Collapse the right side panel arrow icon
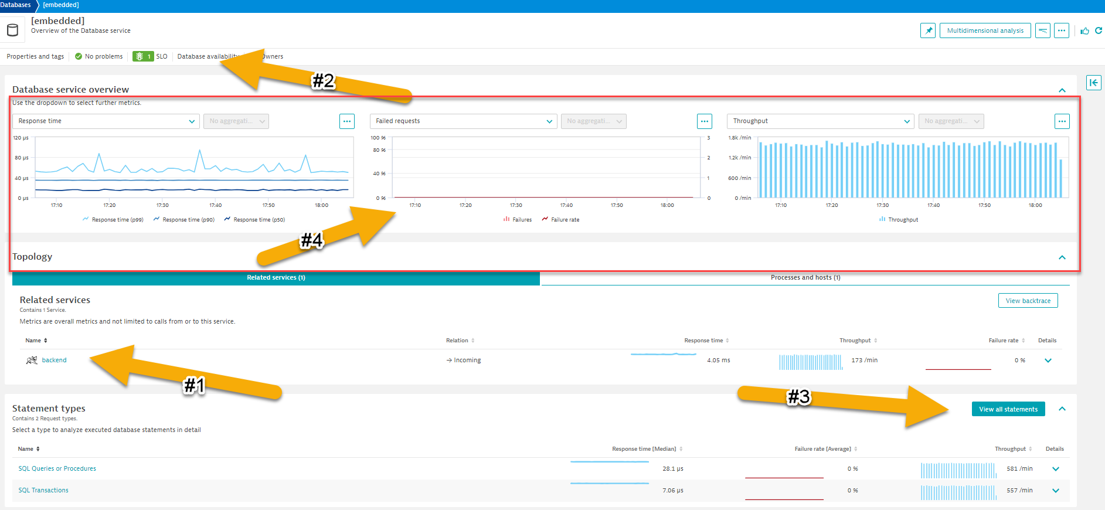 coord(1093,83)
